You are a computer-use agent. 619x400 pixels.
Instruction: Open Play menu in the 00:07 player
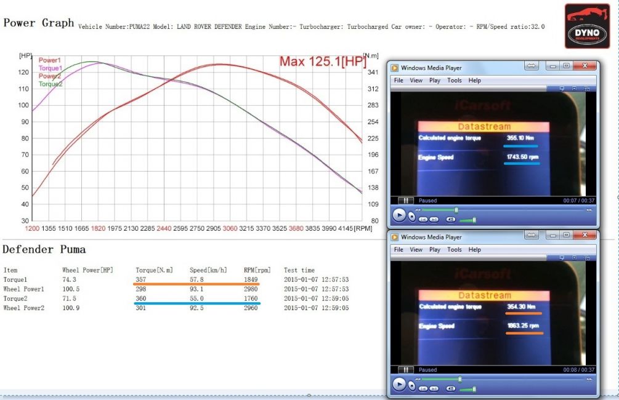pyautogui.click(x=435, y=81)
